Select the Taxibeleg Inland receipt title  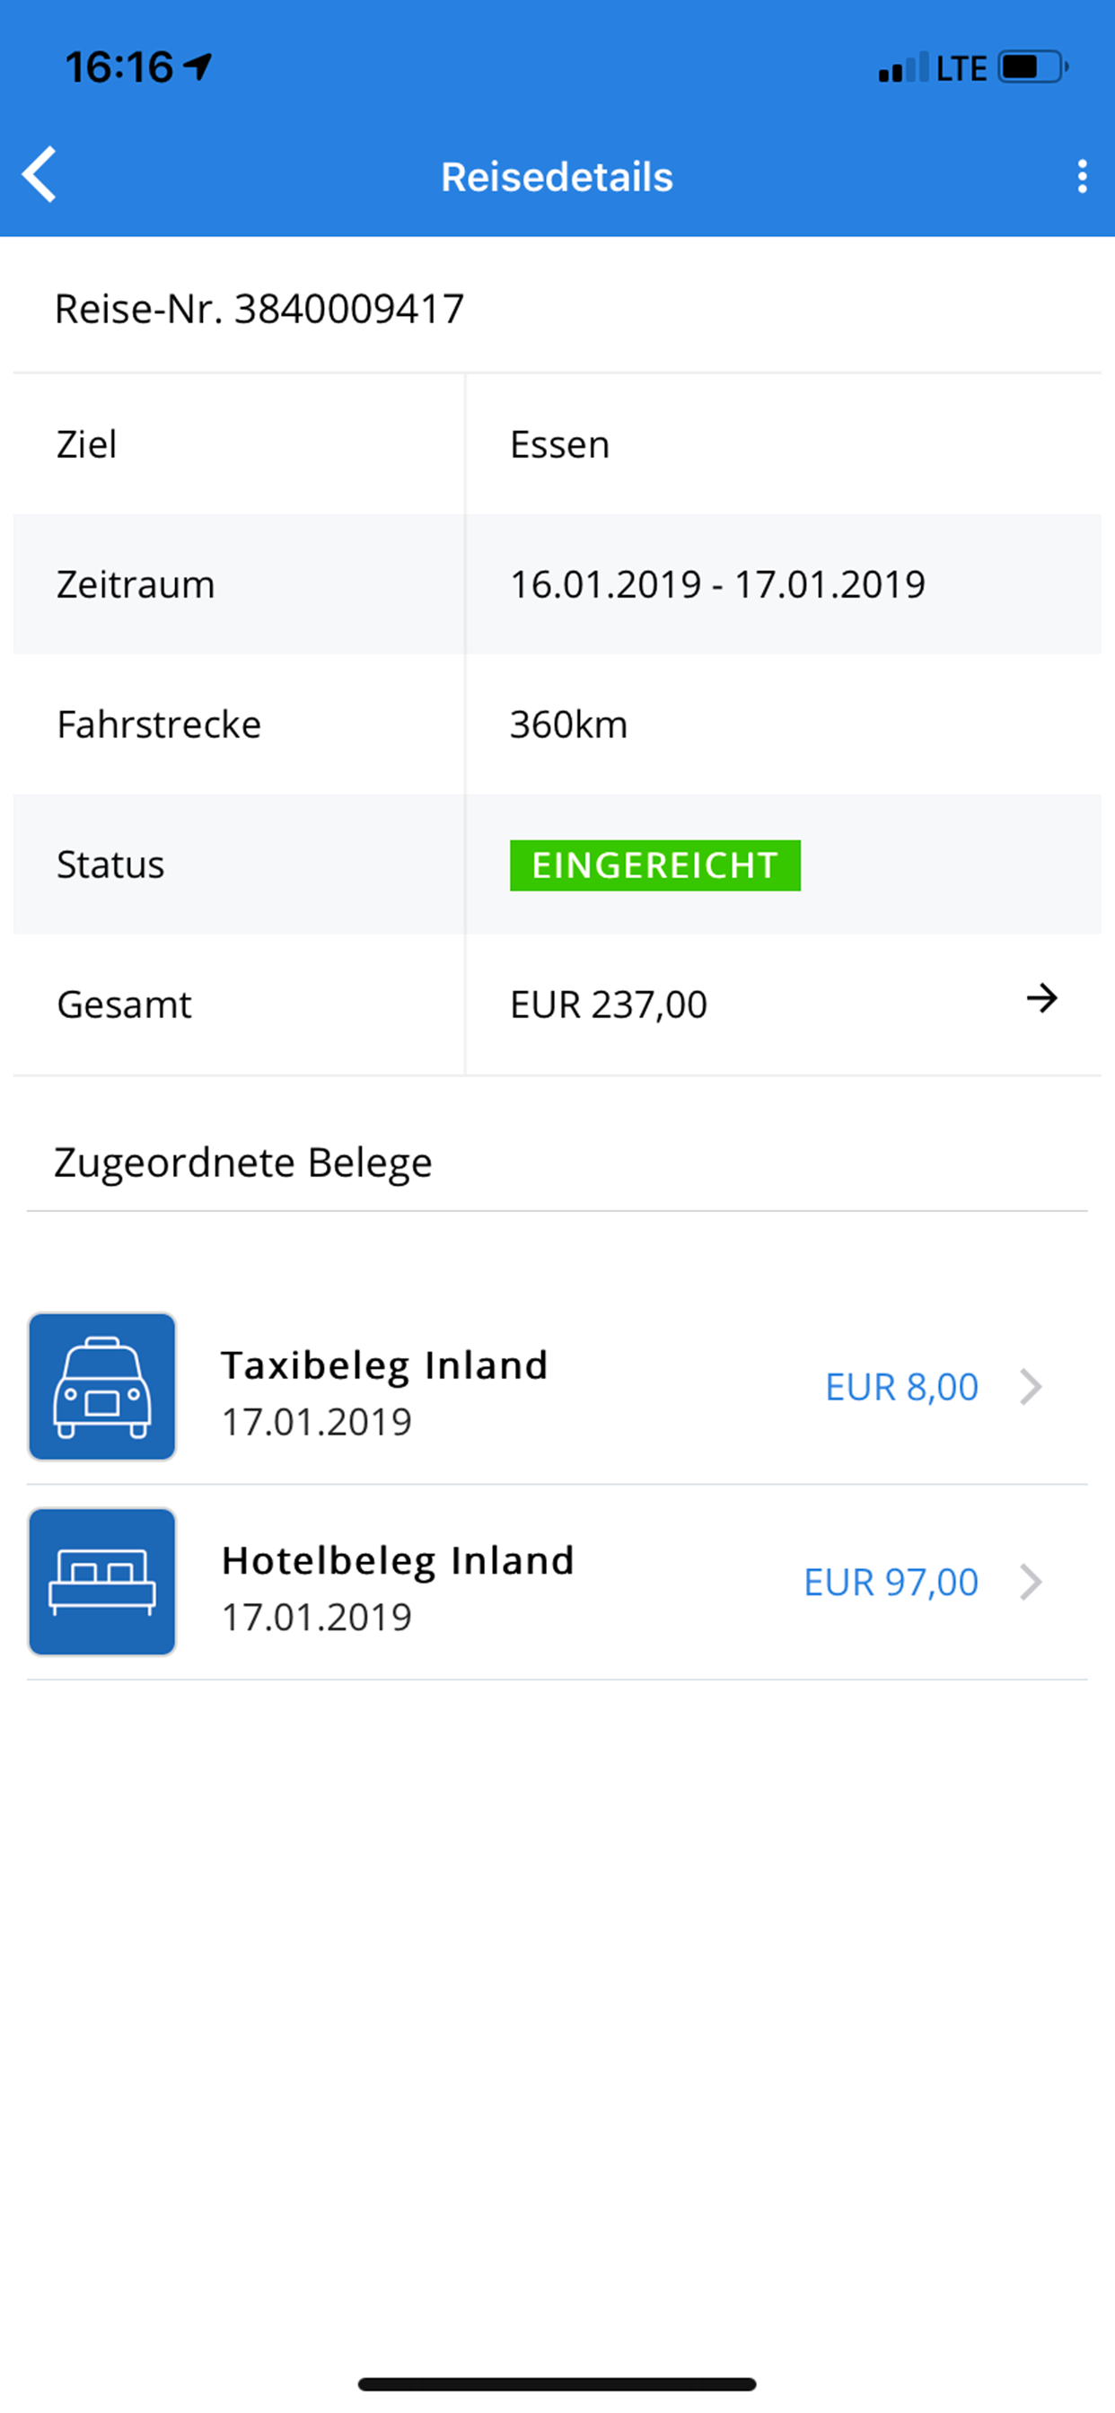click(x=384, y=1364)
